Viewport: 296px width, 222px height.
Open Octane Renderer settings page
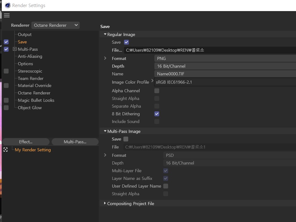point(34,93)
